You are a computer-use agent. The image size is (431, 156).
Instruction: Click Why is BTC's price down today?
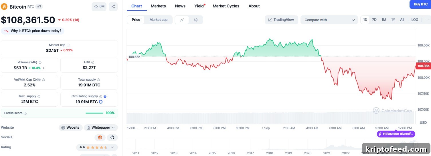33,31
